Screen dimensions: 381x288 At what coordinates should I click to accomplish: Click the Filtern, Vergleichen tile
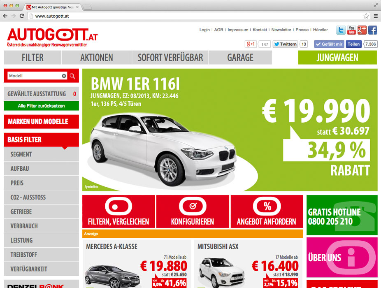118,211
